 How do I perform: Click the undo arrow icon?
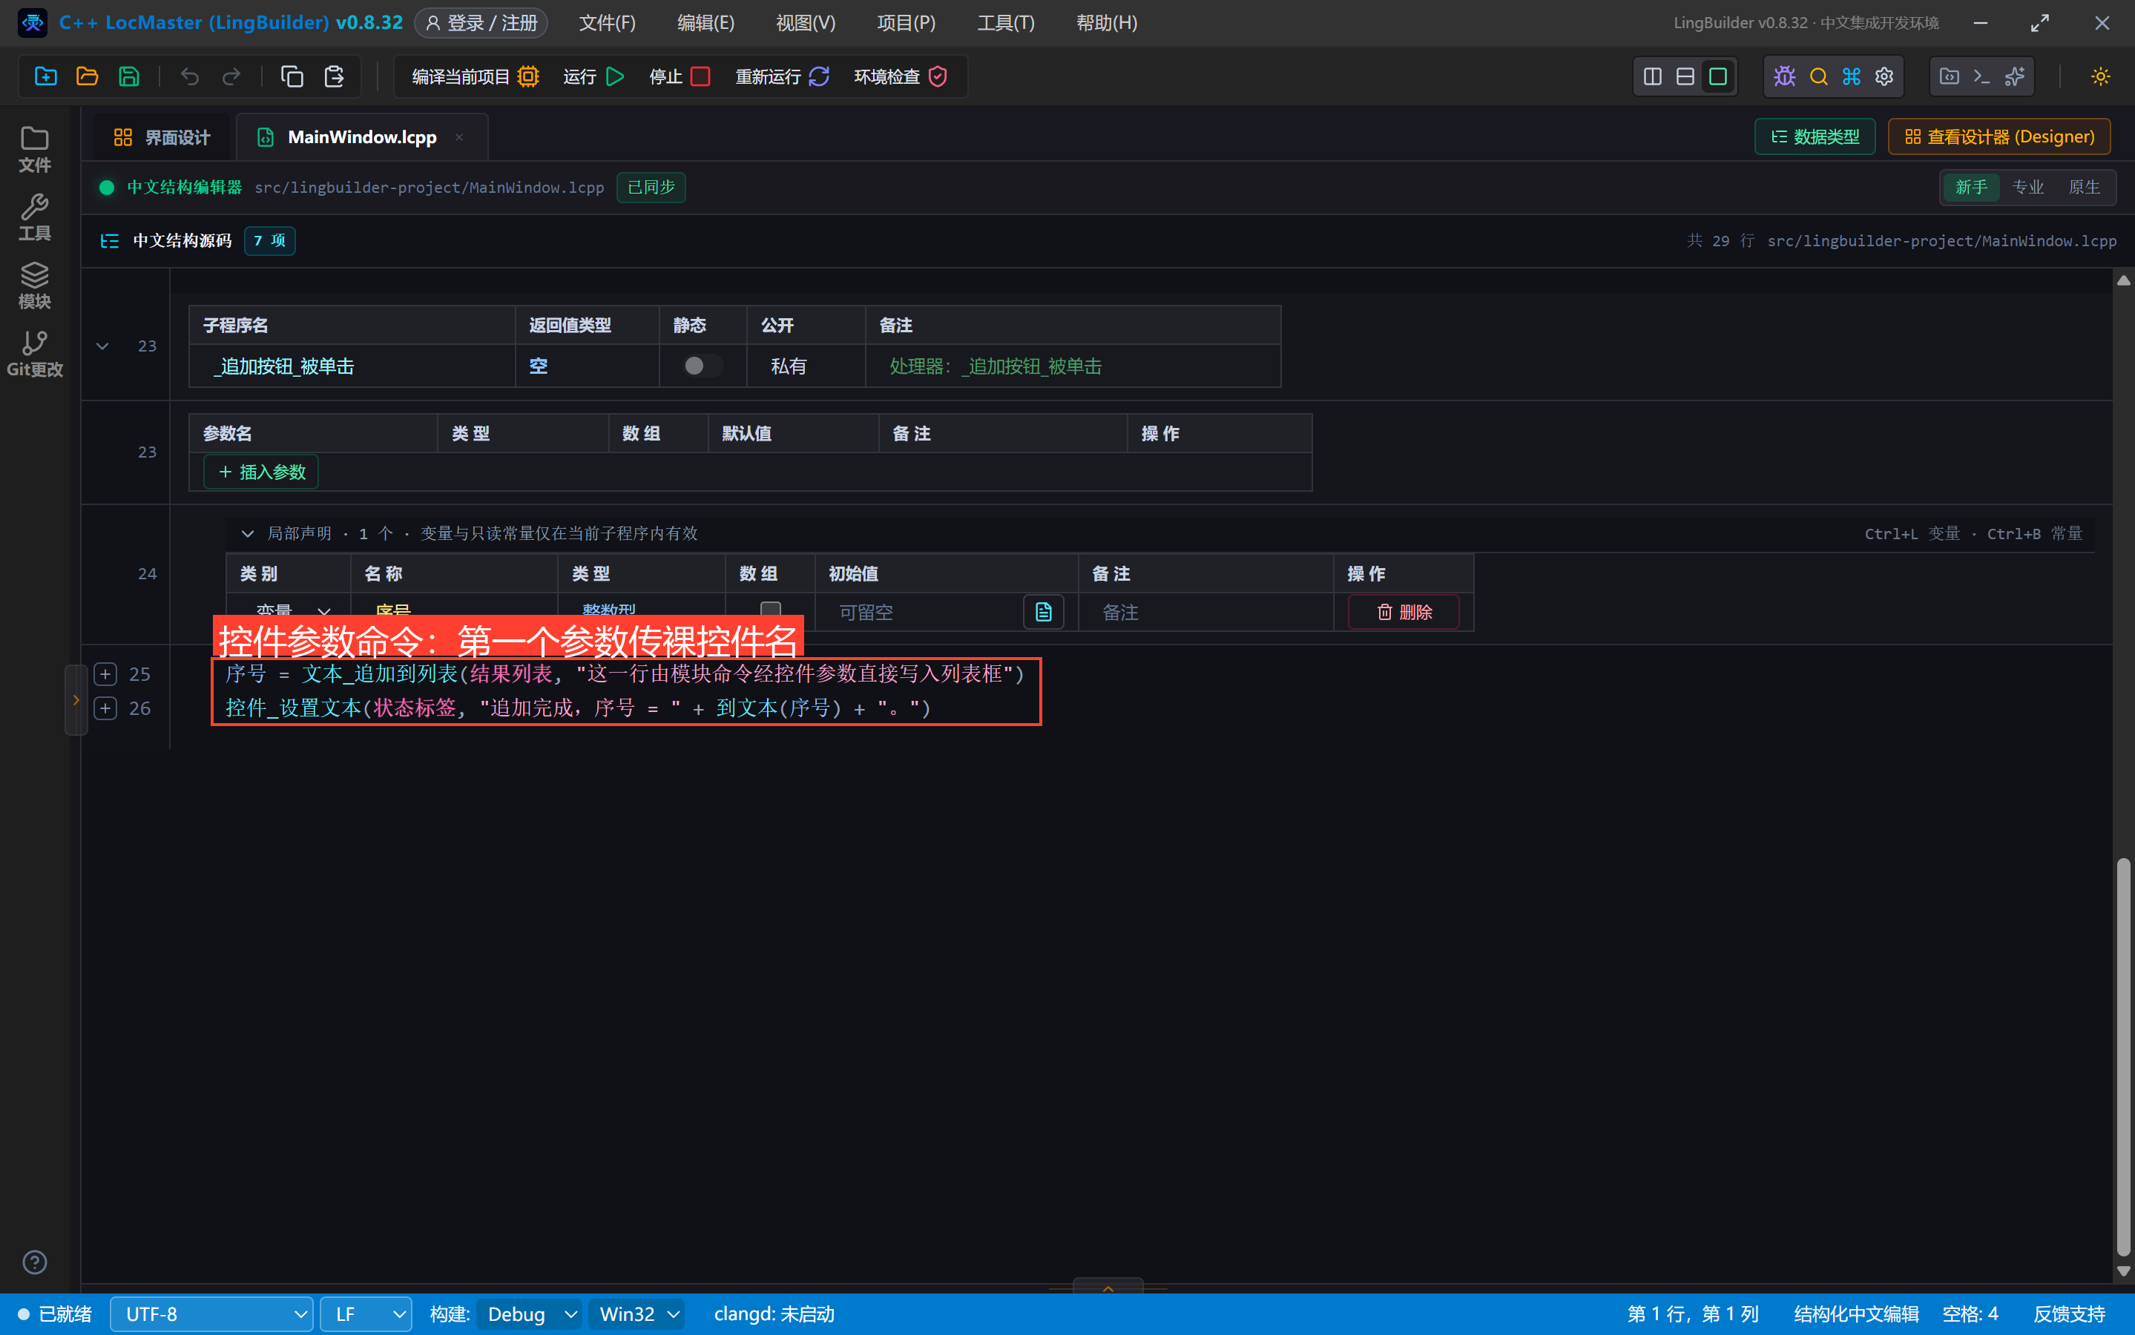click(189, 77)
